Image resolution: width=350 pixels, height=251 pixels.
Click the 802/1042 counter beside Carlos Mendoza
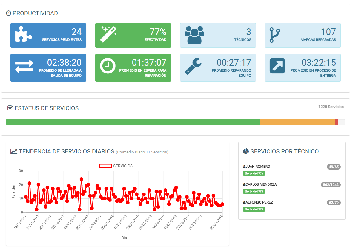point(331,184)
